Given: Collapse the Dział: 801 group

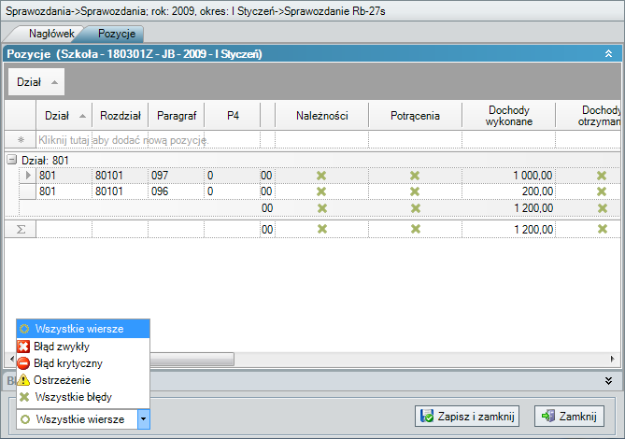Looking at the screenshot, I should 12,160.
